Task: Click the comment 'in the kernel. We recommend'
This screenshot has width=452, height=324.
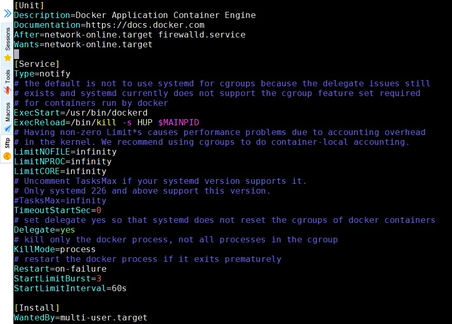Action: [212, 142]
